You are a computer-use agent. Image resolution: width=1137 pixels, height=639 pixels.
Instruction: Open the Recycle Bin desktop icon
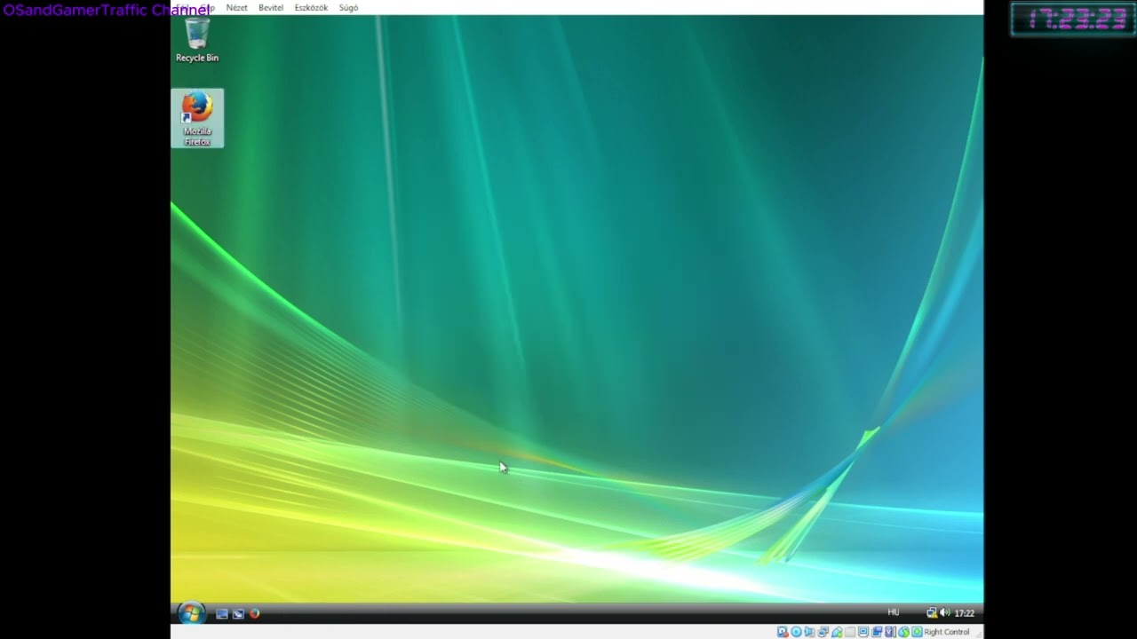point(197,41)
